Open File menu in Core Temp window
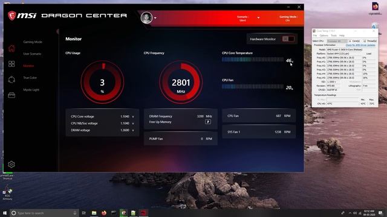 tap(315, 36)
